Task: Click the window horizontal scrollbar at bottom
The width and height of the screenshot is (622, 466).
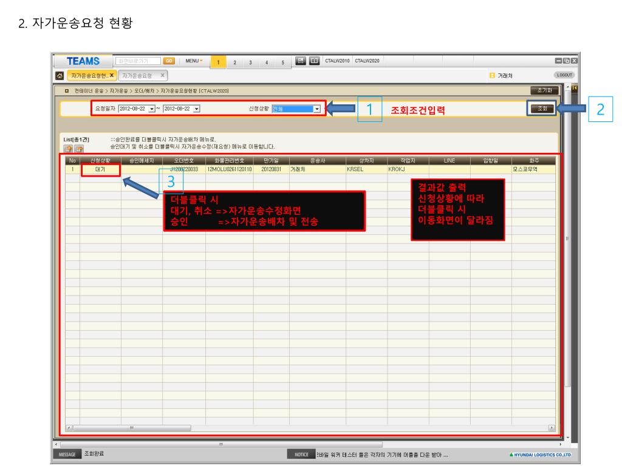Action: click(x=221, y=445)
